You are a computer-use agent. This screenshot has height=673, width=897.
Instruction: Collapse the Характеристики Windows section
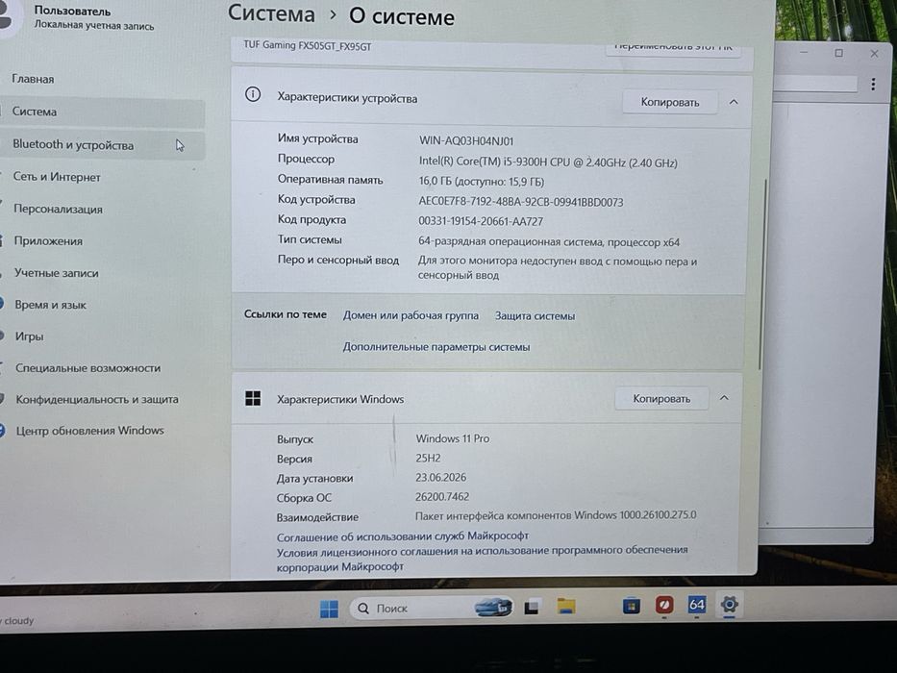pos(724,398)
